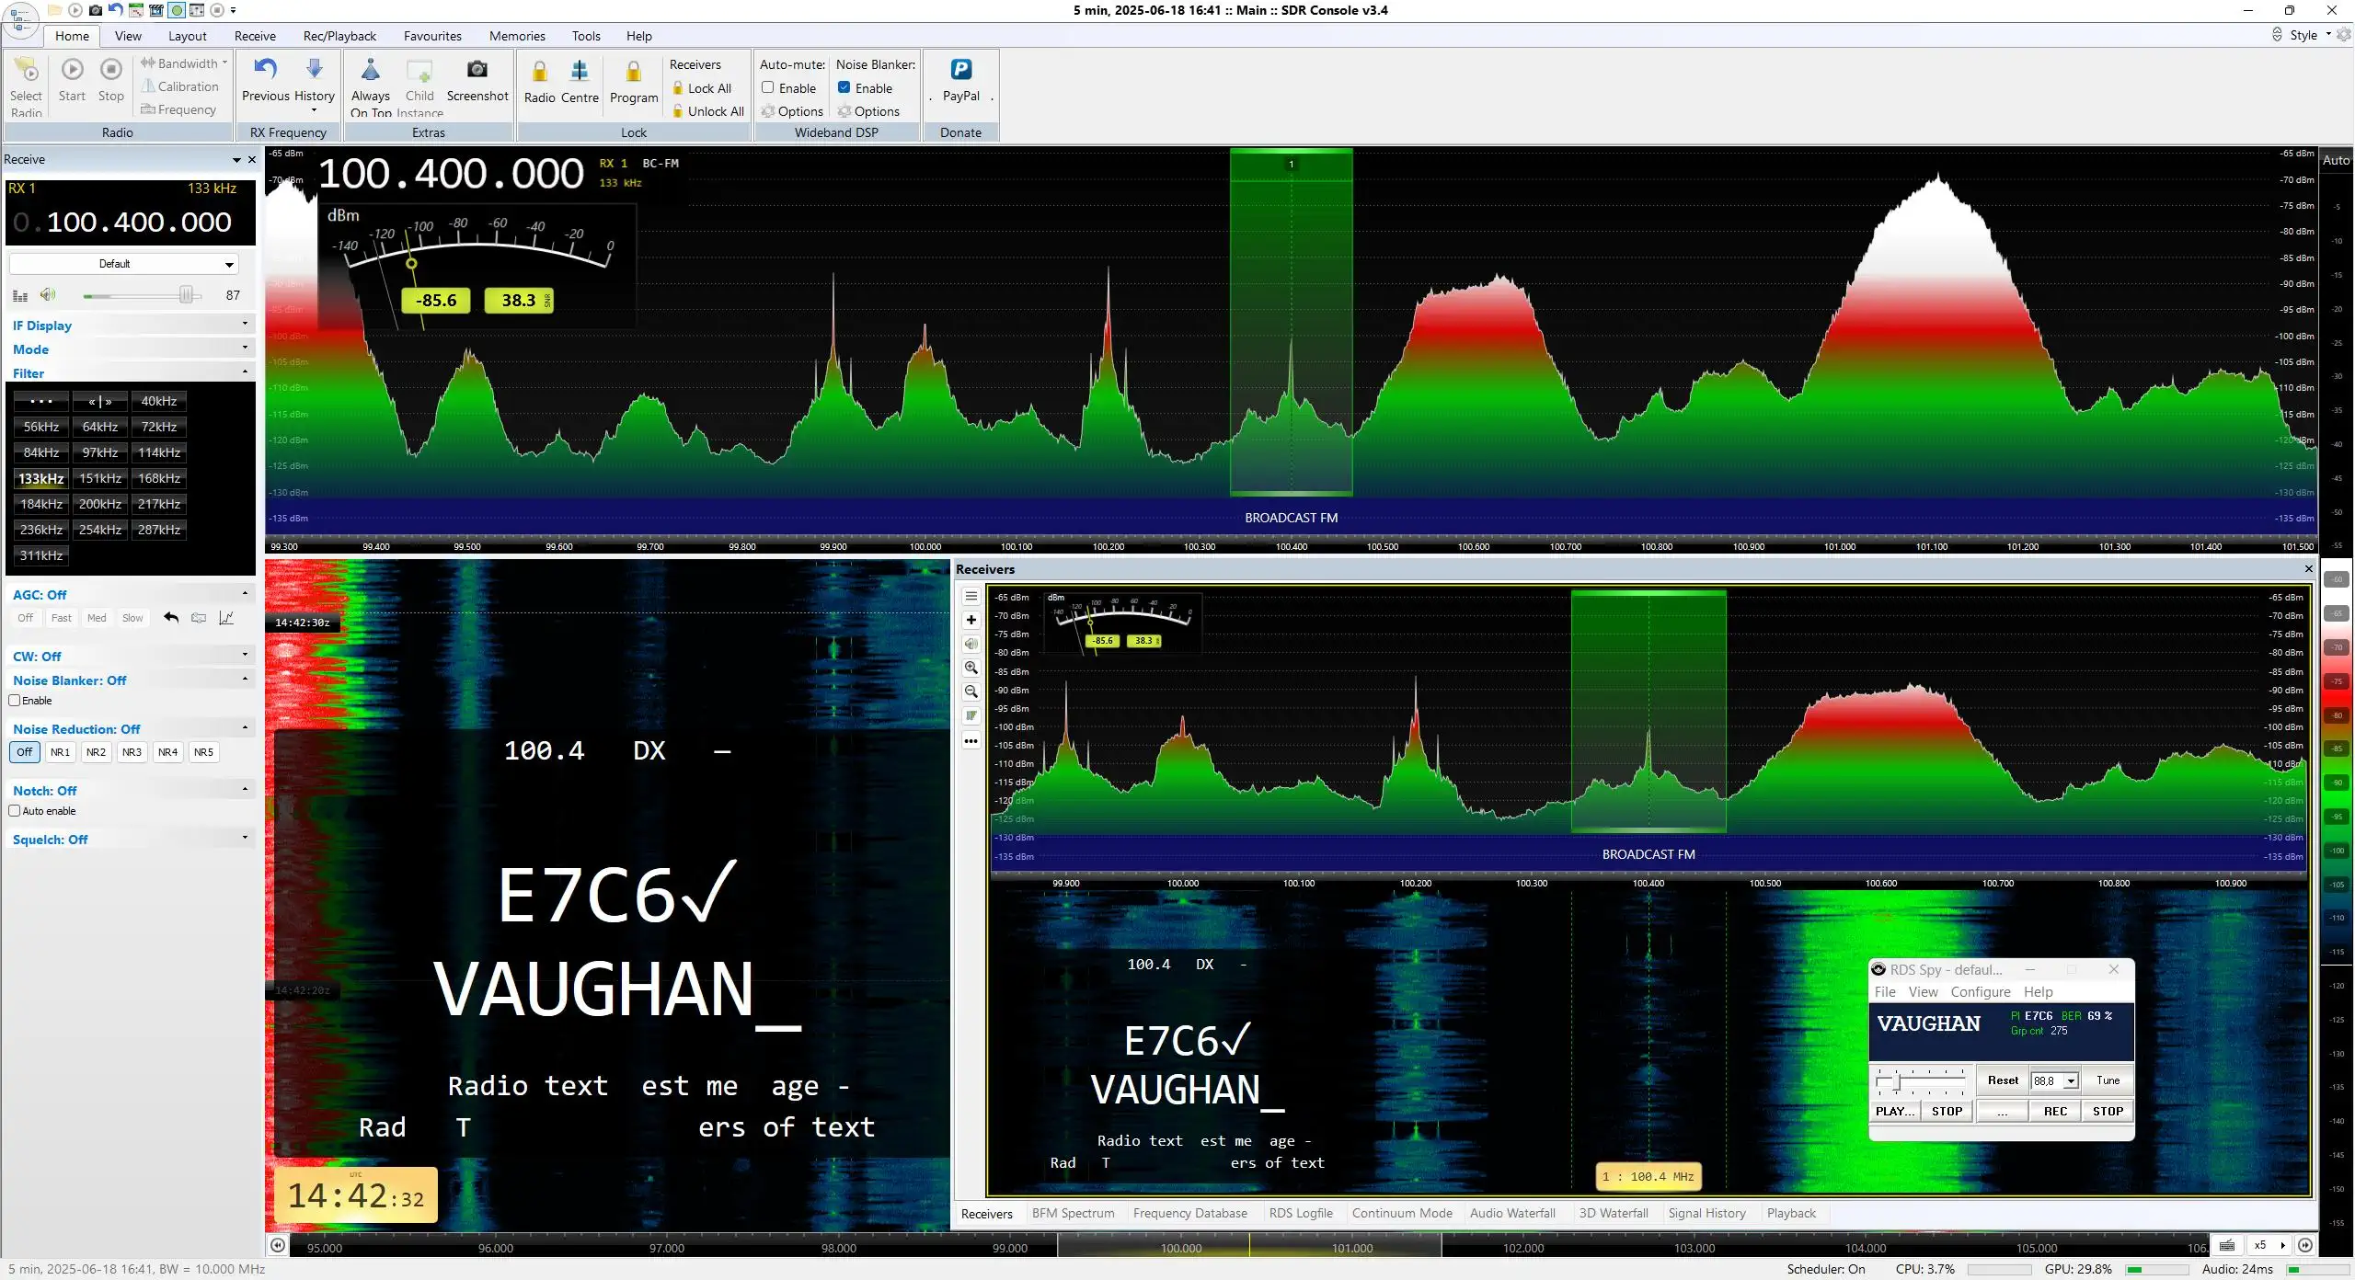
Task: Open the PayPal donate icon
Action: [x=960, y=70]
